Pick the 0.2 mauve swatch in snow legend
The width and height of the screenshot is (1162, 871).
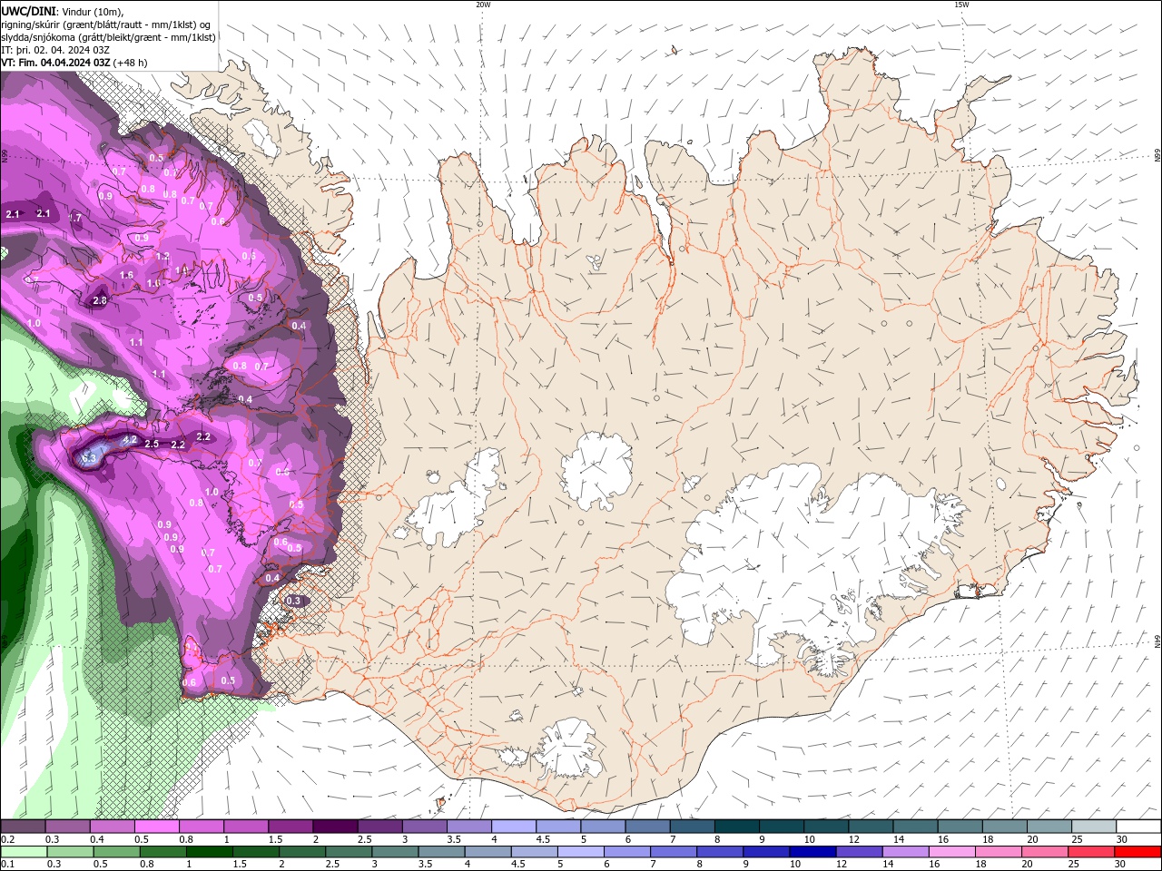click(x=23, y=827)
